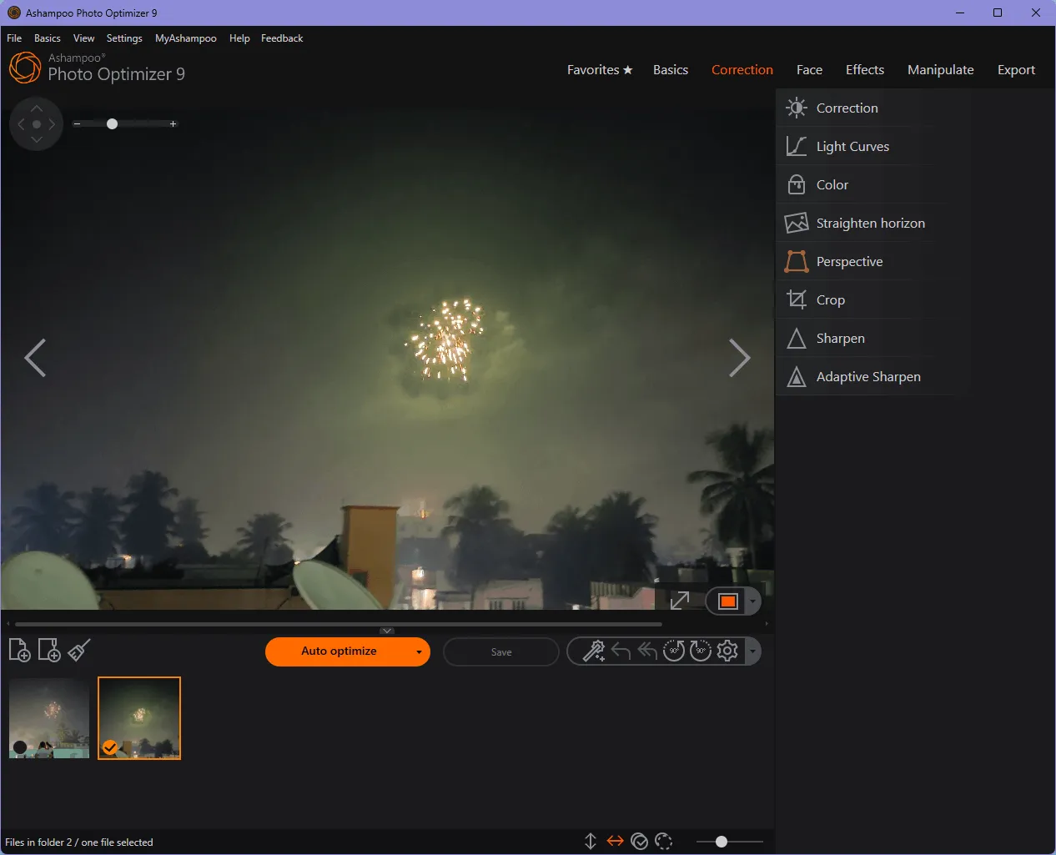1056x855 pixels.
Task: Open the Perspective tool
Action: pyautogui.click(x=849, y=261)
